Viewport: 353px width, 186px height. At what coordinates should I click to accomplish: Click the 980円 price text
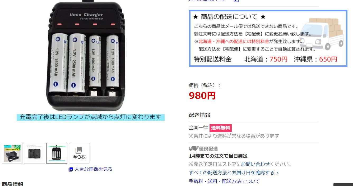202,96
